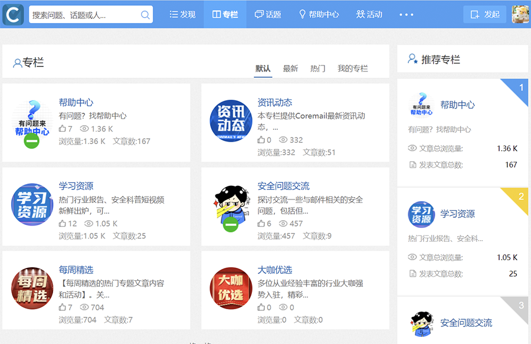Click the 学习资源 column round icon

click(x=32, y=205)
